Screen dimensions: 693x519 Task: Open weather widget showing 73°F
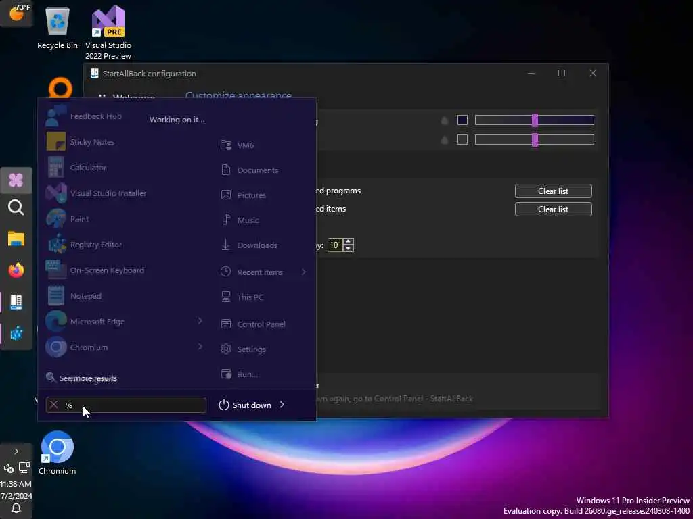[16, 14]
